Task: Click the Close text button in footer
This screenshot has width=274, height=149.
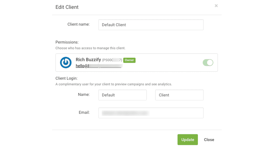Action: pos(209,140)
